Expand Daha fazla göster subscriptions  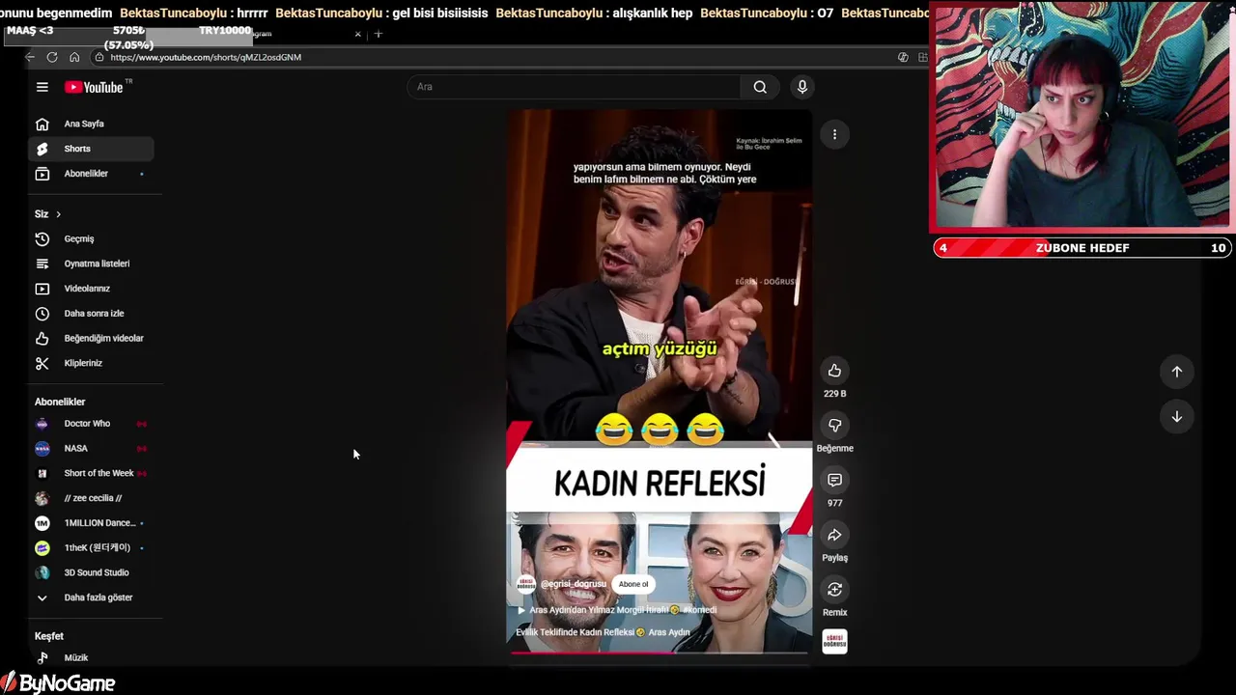(91, 598)
